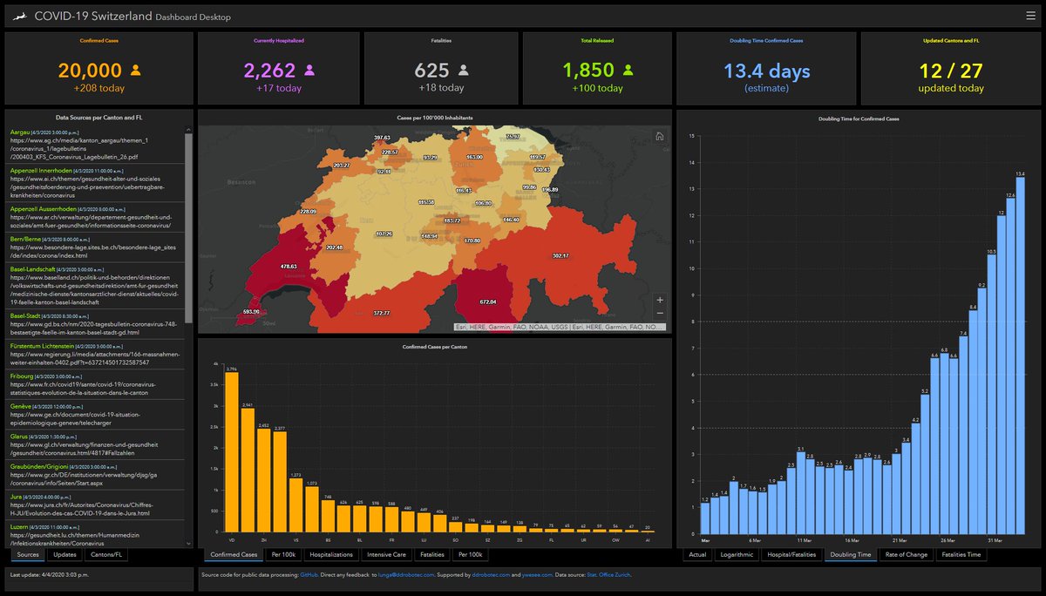Switch to the Sources tab
Viewport: 1046px width, 596px height.
coord(28,554)
